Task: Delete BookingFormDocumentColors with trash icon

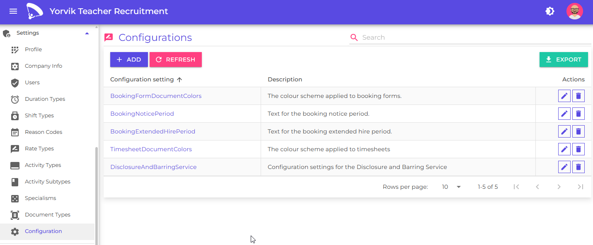Action: [x=578, y=96]
